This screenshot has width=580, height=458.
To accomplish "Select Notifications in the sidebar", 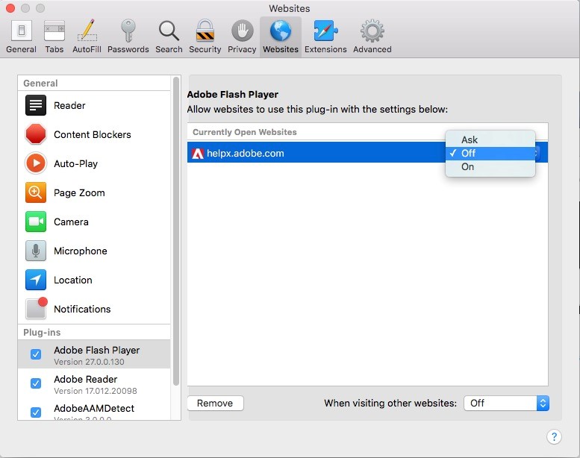I will click(81, 310).
